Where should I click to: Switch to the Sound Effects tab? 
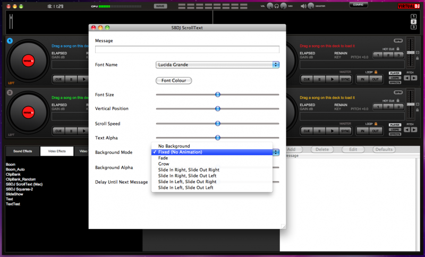22,151
